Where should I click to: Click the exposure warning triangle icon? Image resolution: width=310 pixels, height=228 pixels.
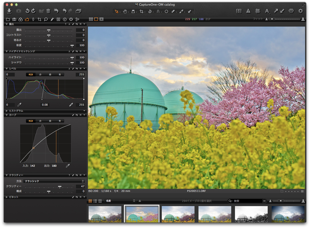click(x=248, y=11)
